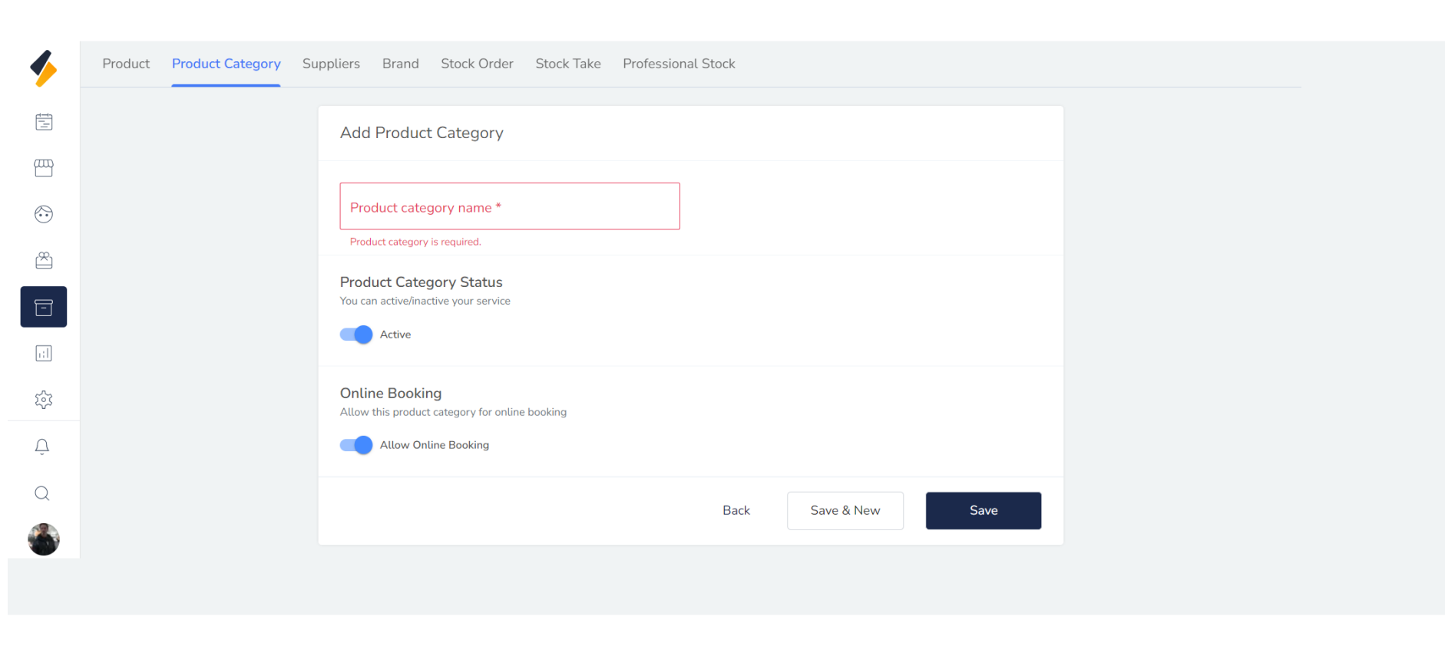Screen dimensions: 1445x656
Task: Open the user profile avatar
Action: 44,539
